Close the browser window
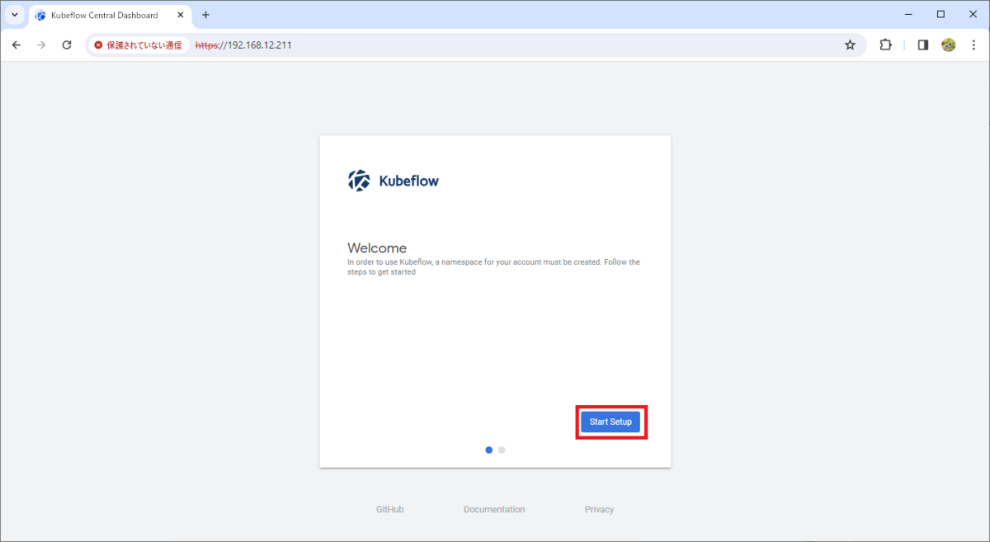Screen dimensions: 990x542 coord(973,14)
